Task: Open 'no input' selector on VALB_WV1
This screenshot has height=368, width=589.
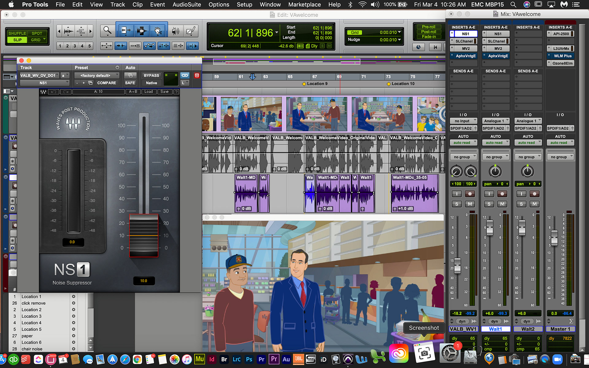Action: (x=463, y=121)
